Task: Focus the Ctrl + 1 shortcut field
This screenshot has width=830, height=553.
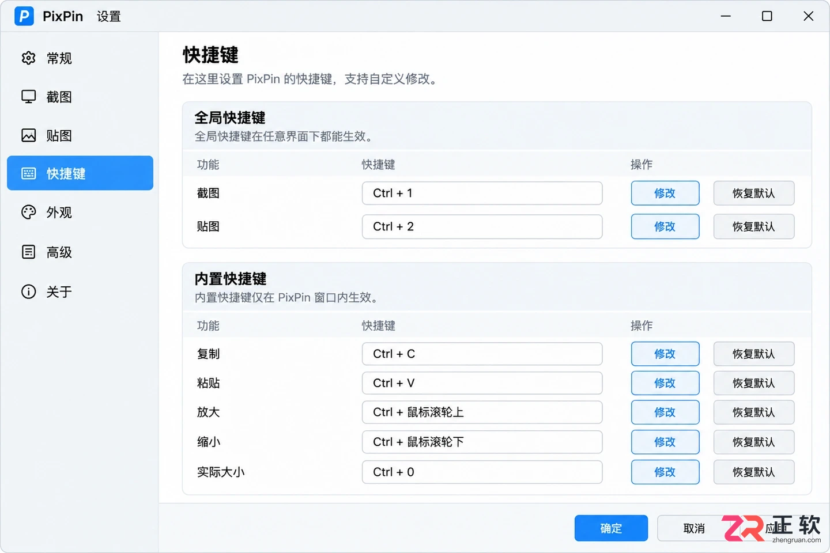Action: pos(482,193)
